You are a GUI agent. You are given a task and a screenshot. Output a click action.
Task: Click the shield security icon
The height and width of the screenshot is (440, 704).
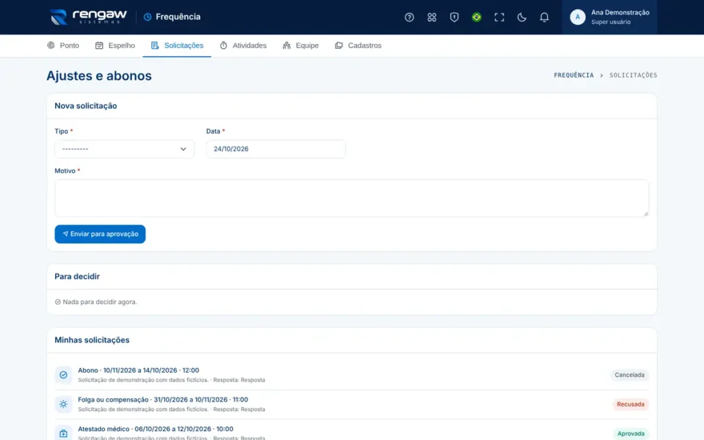454,17
